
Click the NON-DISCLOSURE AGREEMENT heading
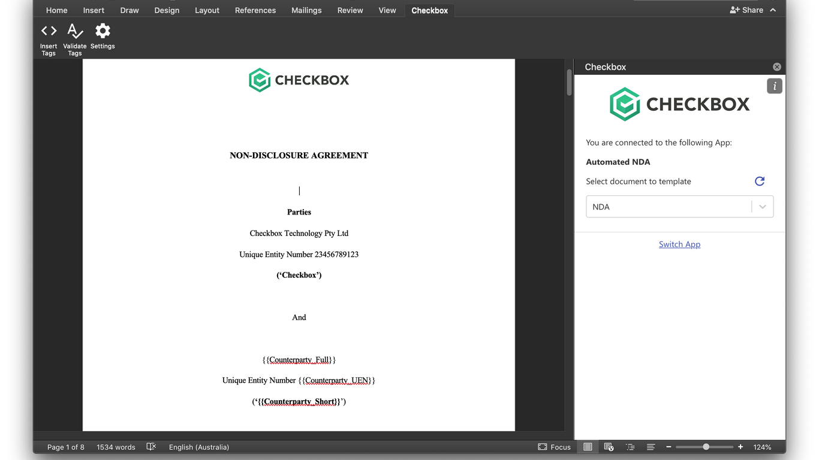(299, 155)
